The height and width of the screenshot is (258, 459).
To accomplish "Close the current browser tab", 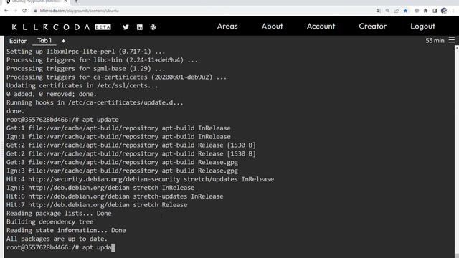I will tap(65, 1).
